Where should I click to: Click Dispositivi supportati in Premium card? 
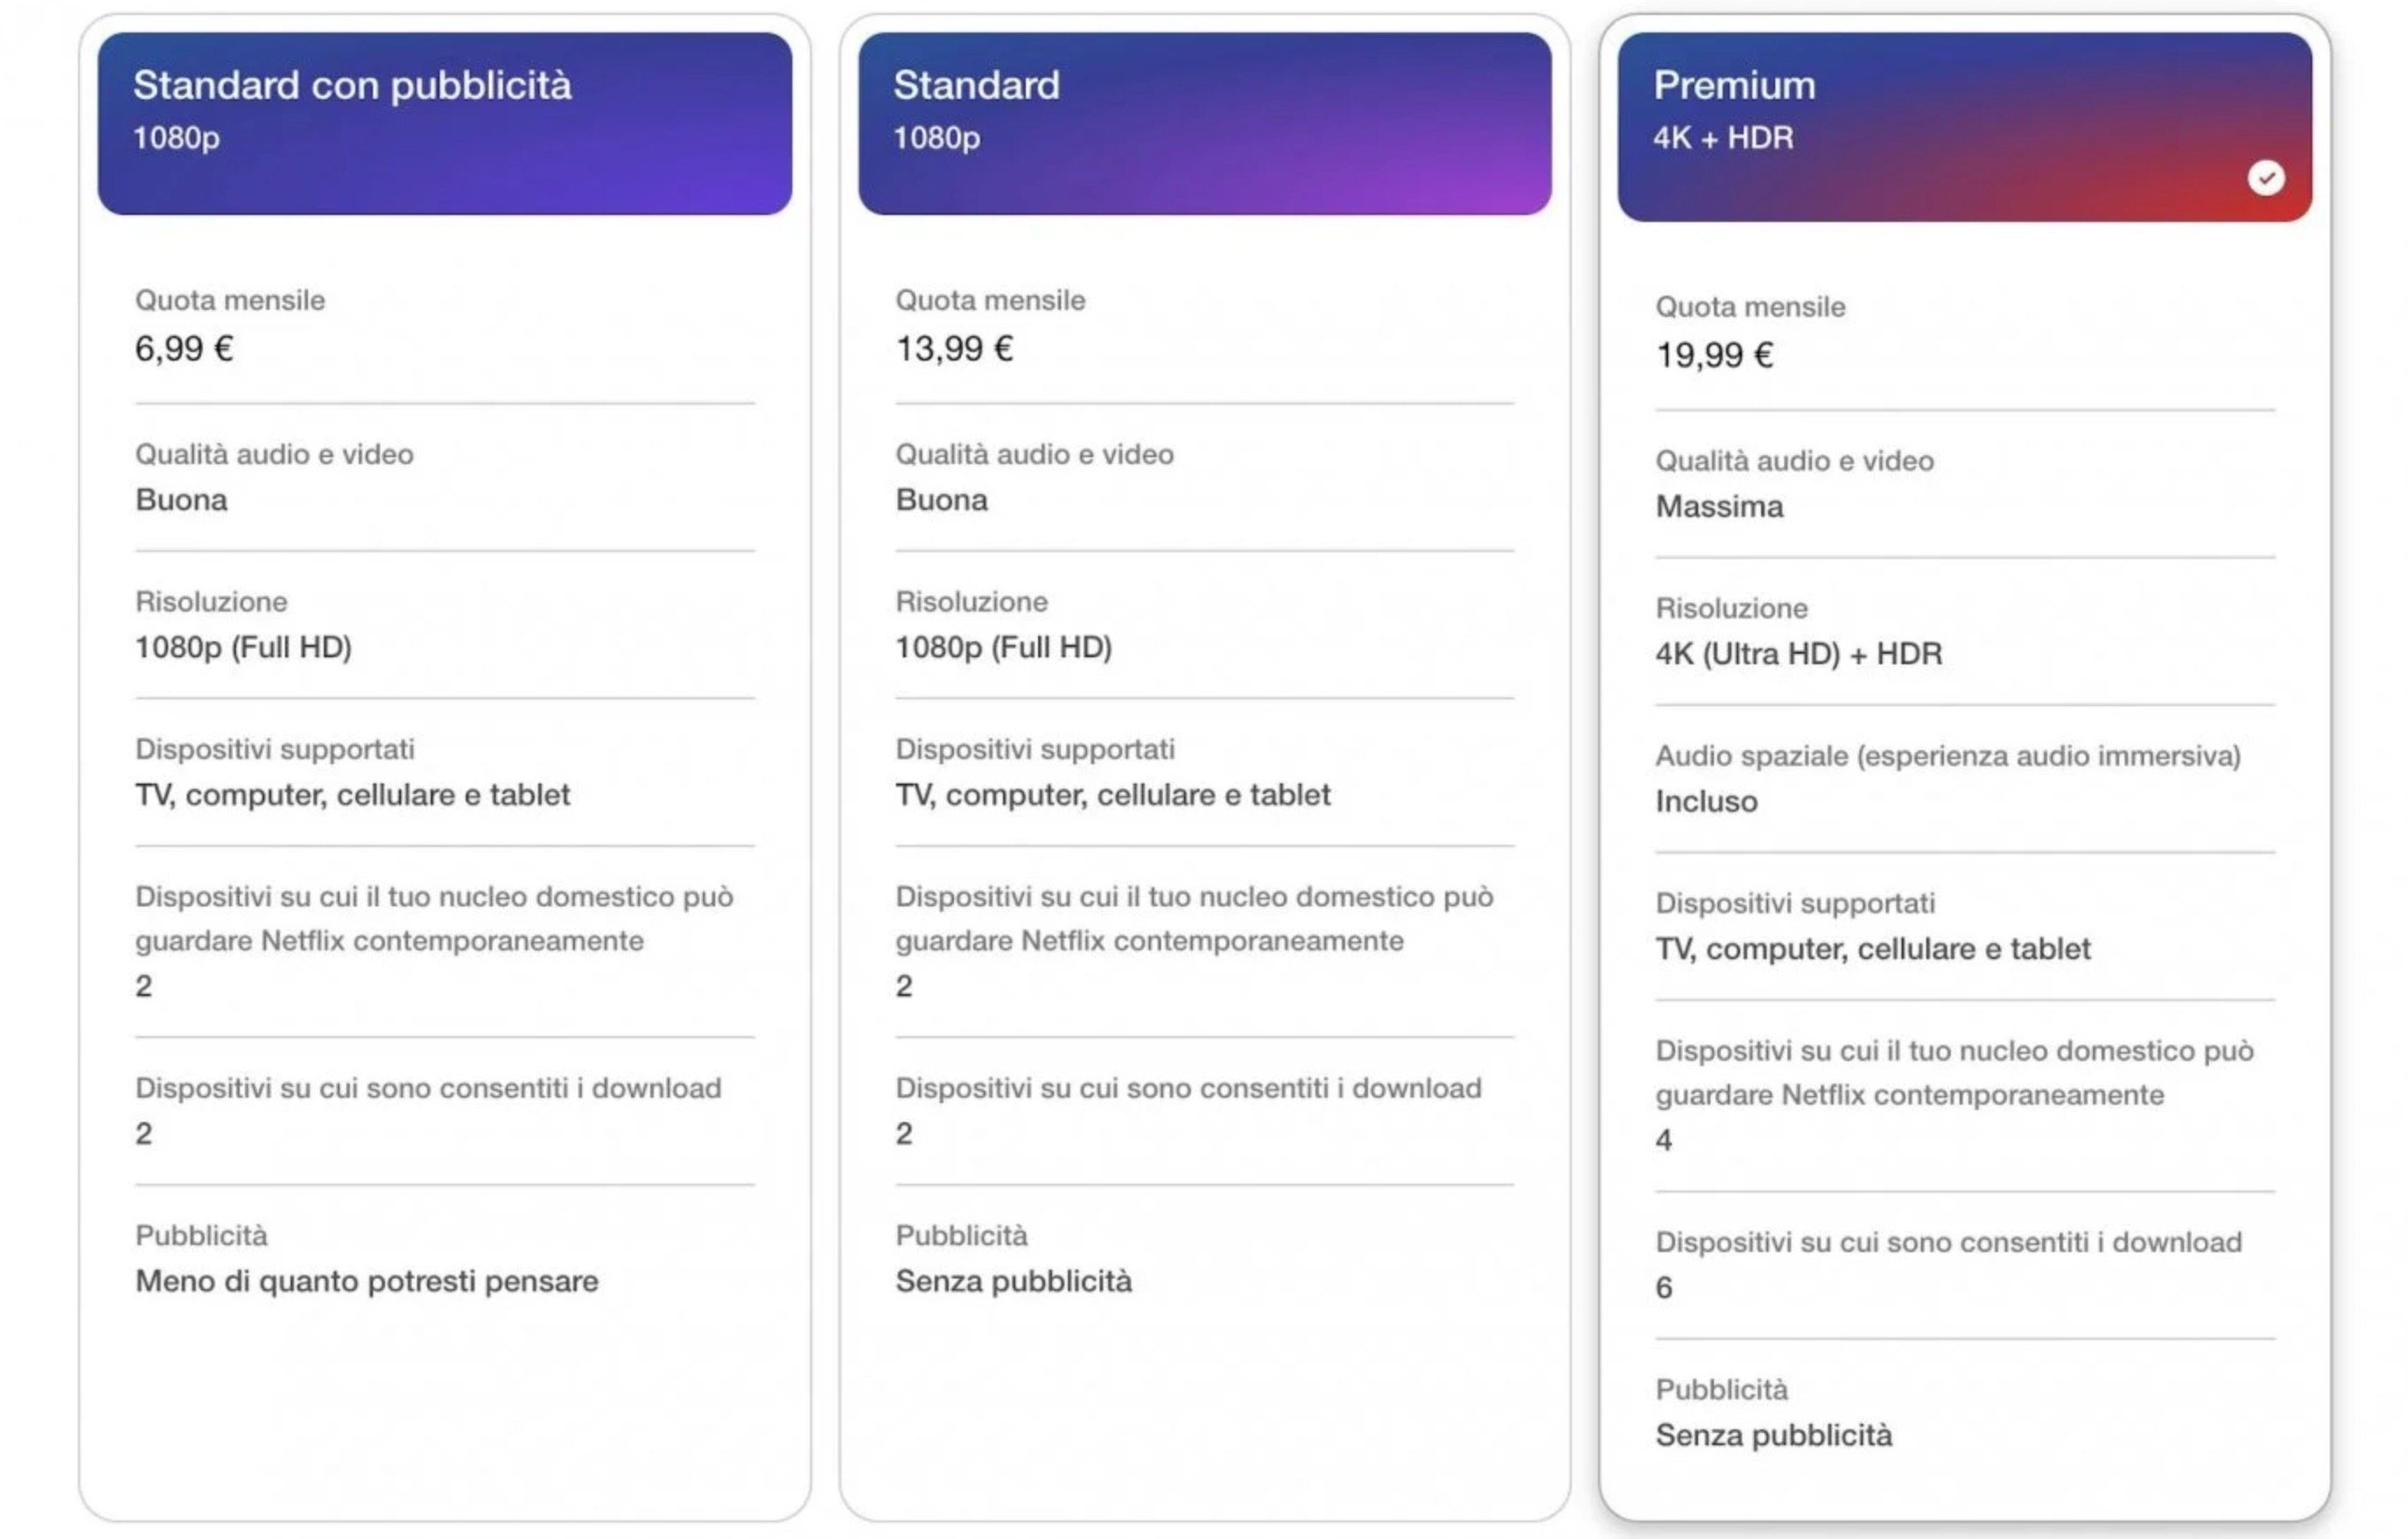[x=1795, y=903]
